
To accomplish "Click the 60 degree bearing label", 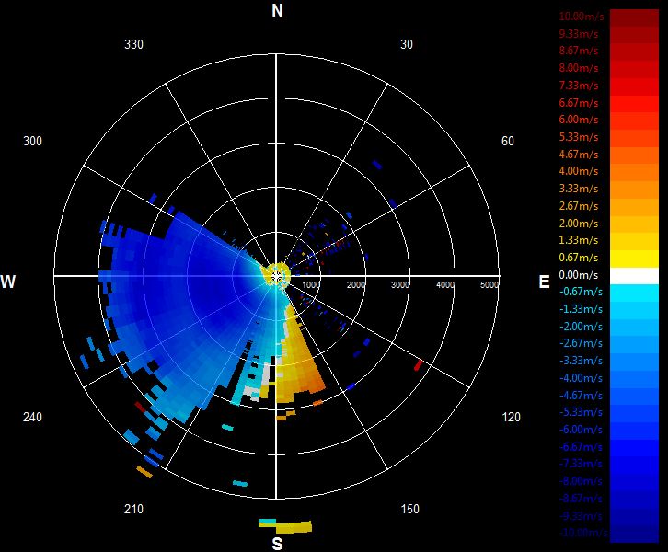I will [x=507, y=141].
